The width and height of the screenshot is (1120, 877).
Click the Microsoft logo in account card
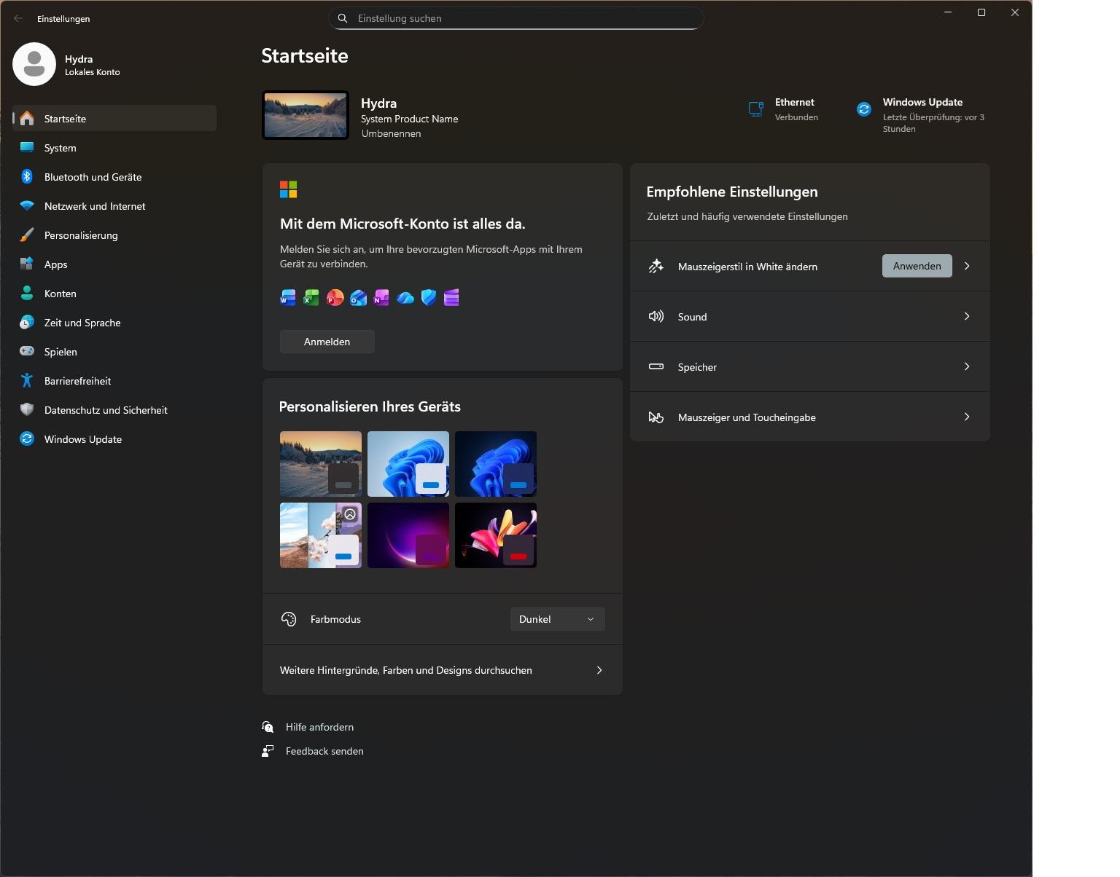point(289,189)
